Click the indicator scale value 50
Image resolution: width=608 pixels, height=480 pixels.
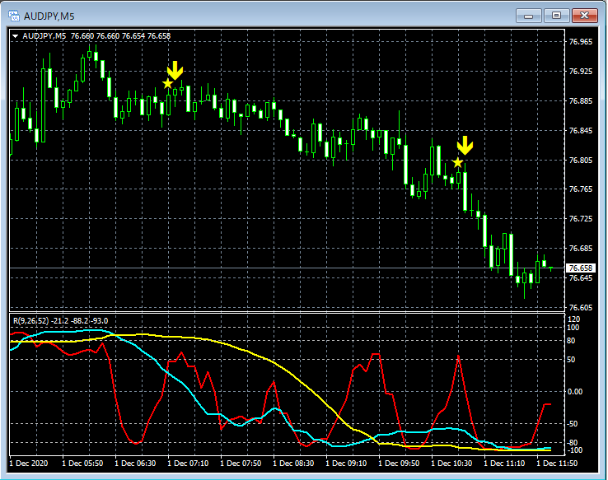click(573, 361)
